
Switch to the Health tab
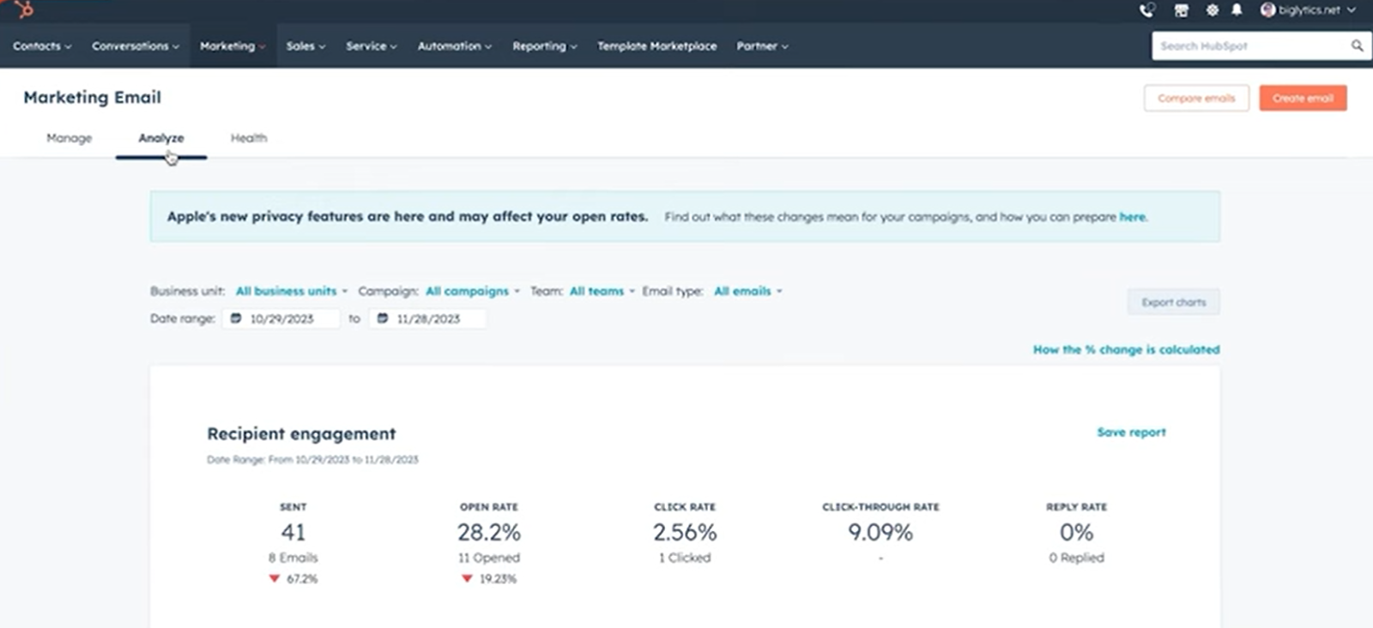pyautogui.click(x=249, y=138)
